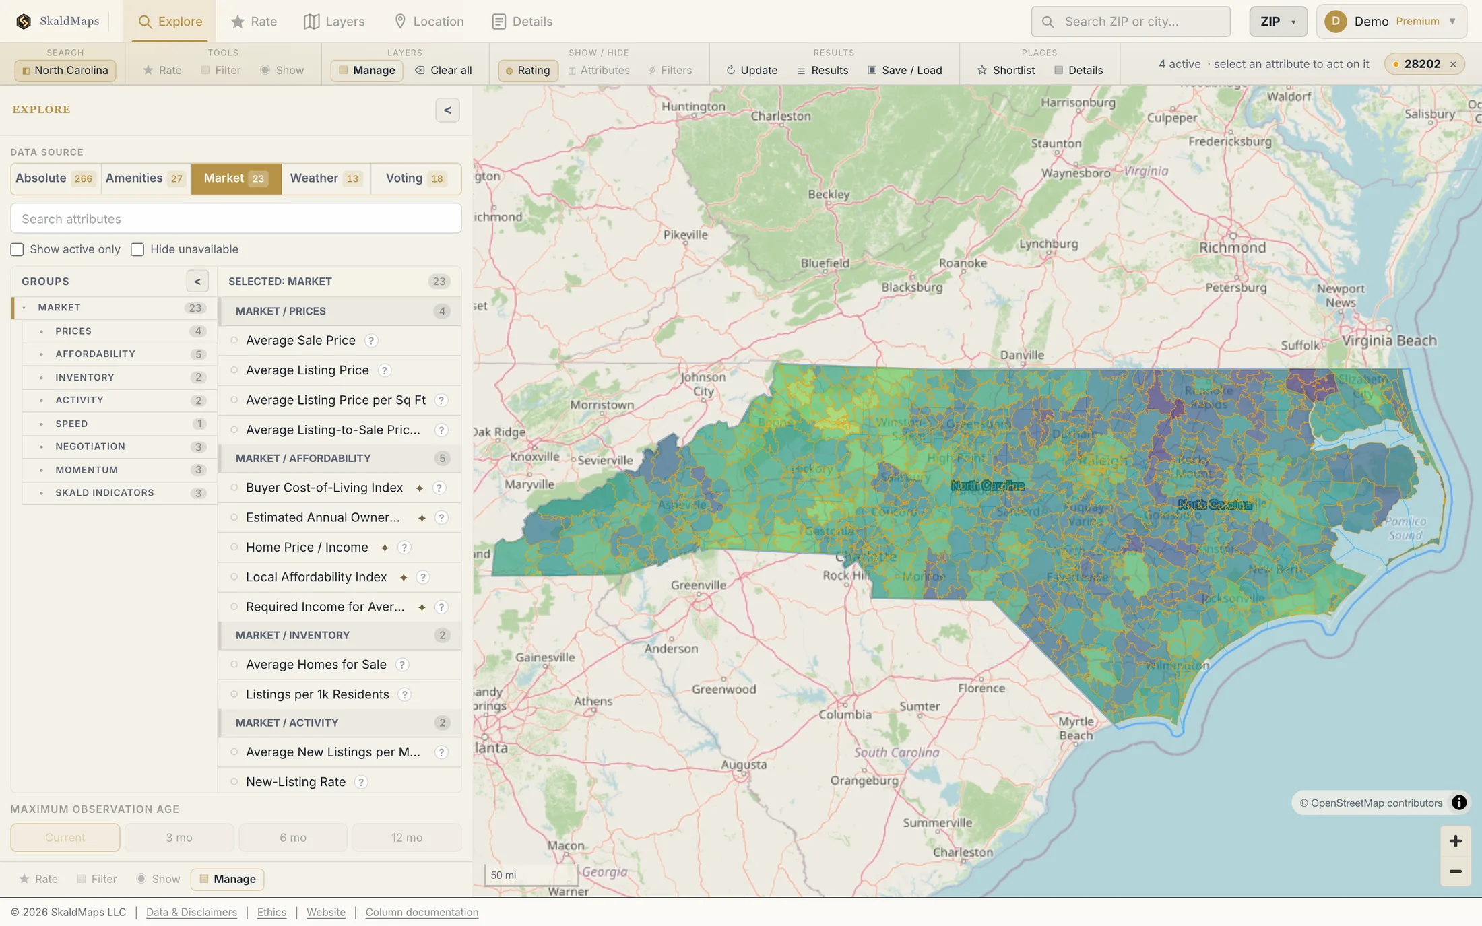Viewport: 1482px width, 926px height.
Task: Select Required Income for Aver... radio
Action: point(234,607)
